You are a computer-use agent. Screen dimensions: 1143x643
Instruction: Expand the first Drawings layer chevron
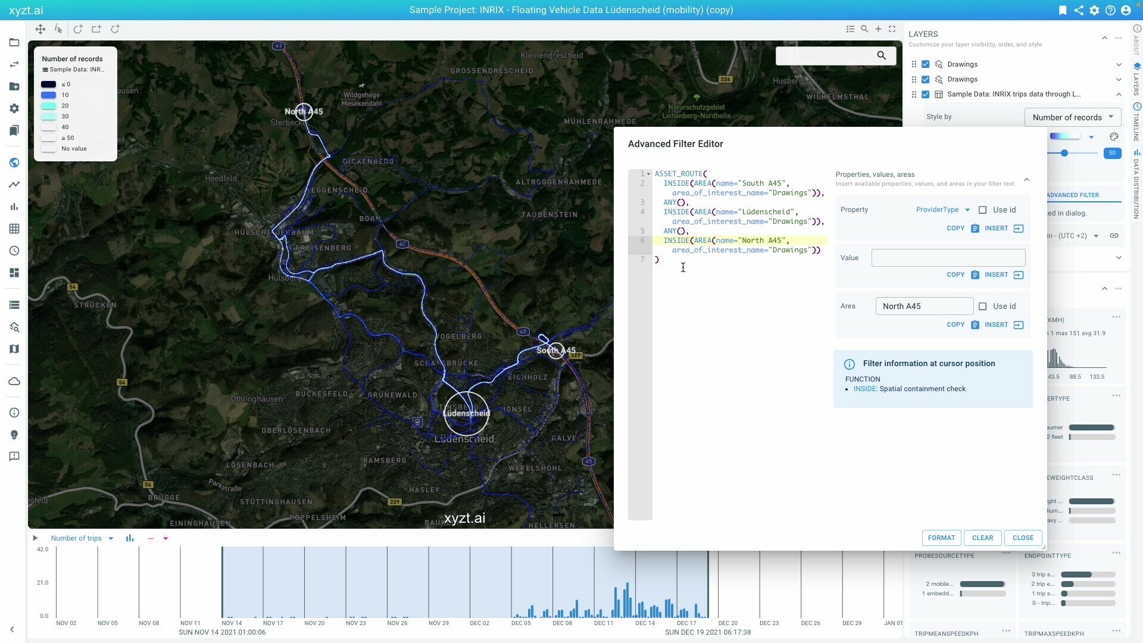[x=1119, y=64]
